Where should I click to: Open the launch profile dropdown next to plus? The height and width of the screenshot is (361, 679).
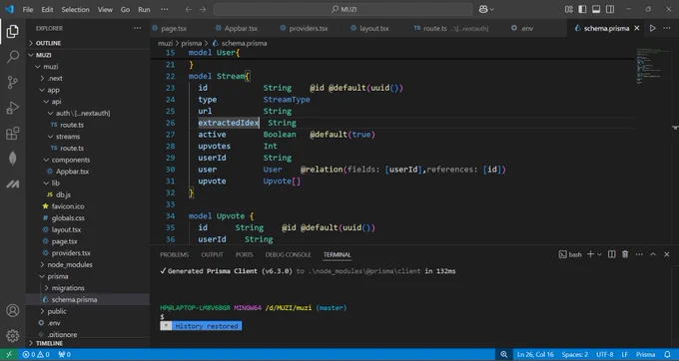pyautogui.click(x=599, y=254)
